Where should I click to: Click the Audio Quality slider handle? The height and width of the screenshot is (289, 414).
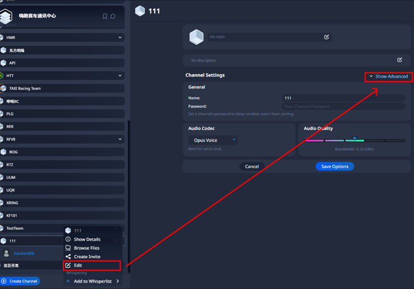(354, 139)
